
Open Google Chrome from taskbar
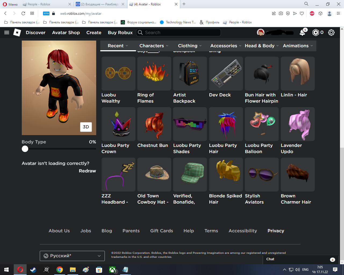coord(60,270)
